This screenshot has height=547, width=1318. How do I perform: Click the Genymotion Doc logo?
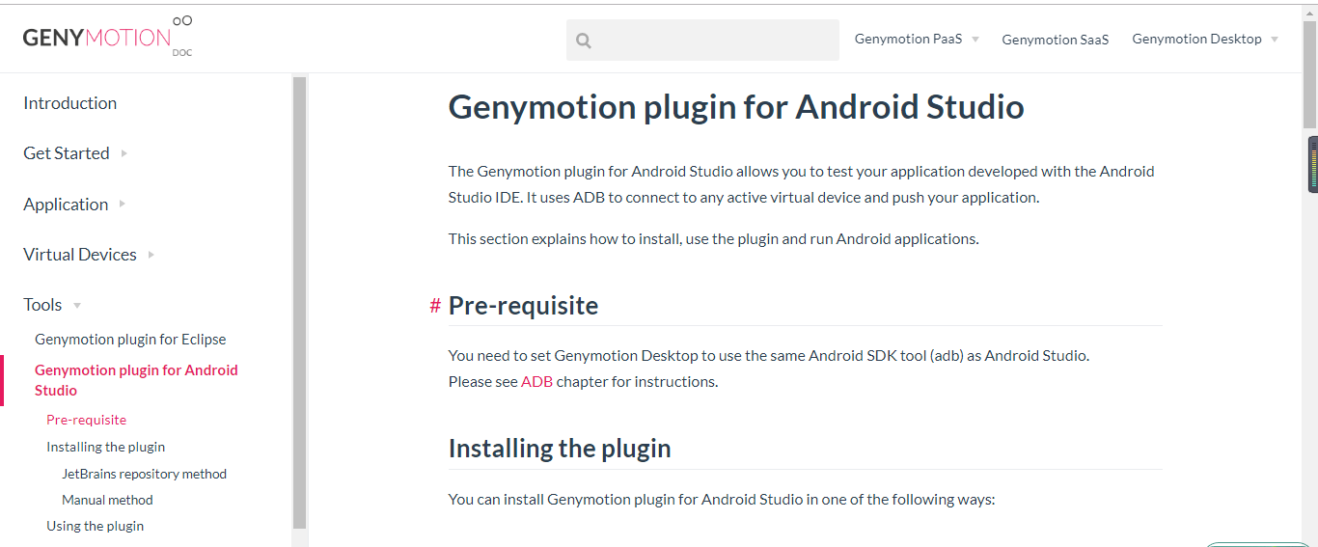(x=107, y=37)
